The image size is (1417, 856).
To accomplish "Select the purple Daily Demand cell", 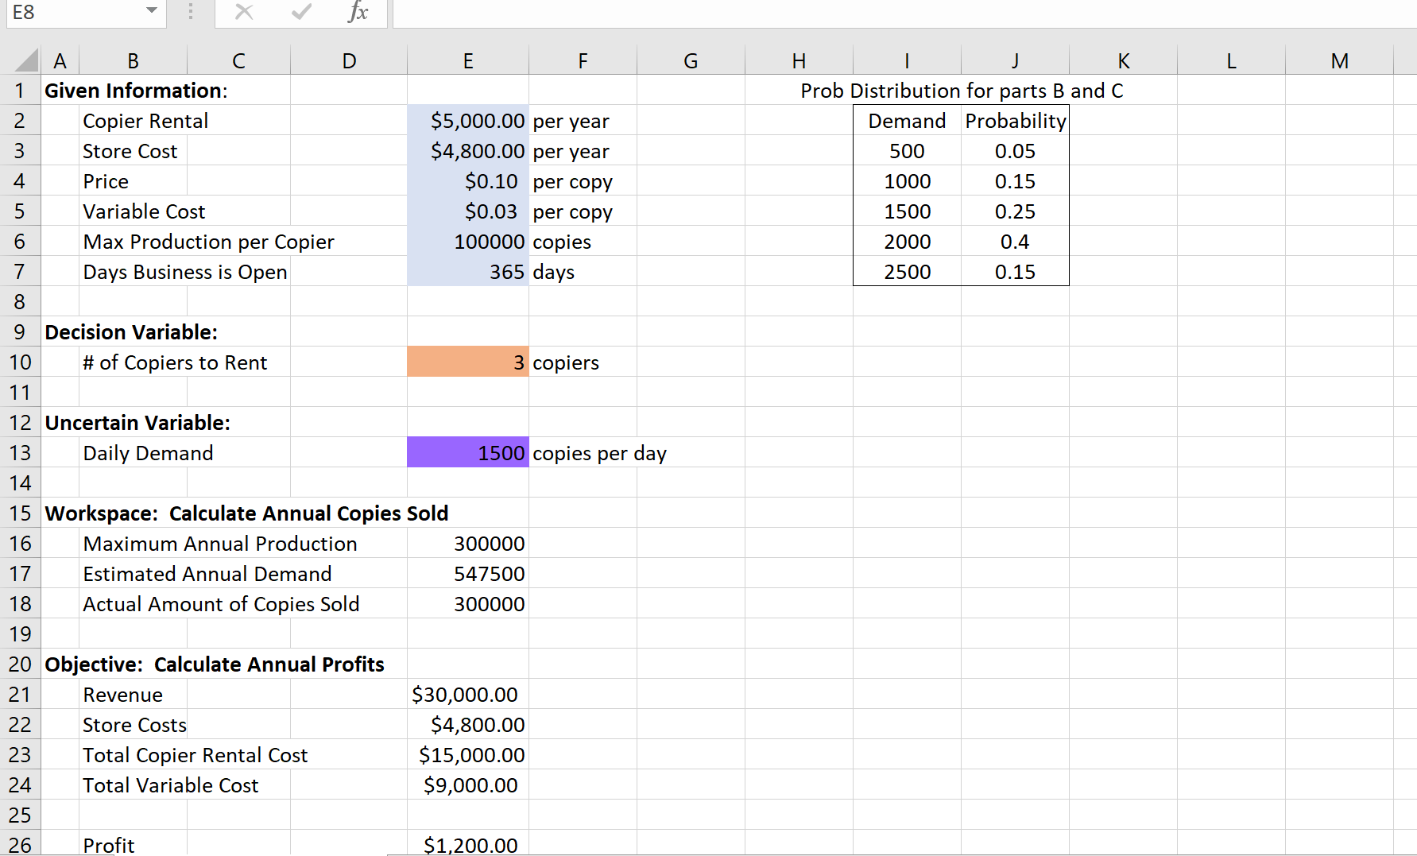I will pos(467,452).
